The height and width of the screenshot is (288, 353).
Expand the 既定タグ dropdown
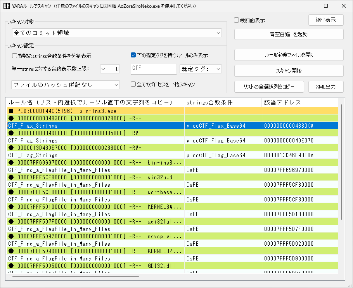click(201, 69)
